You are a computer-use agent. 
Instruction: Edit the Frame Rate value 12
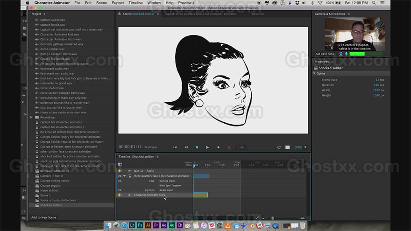(x=377, y=80)
